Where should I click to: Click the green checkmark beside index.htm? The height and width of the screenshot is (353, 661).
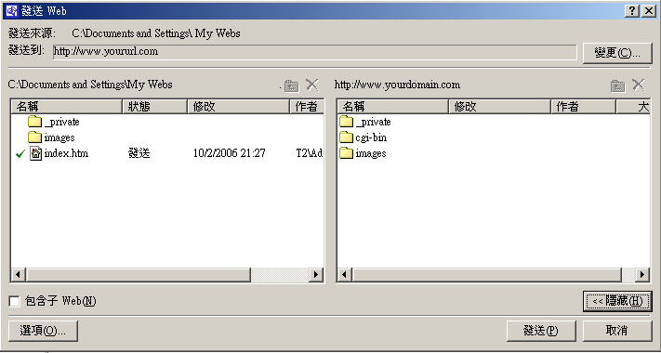[20, 154]
